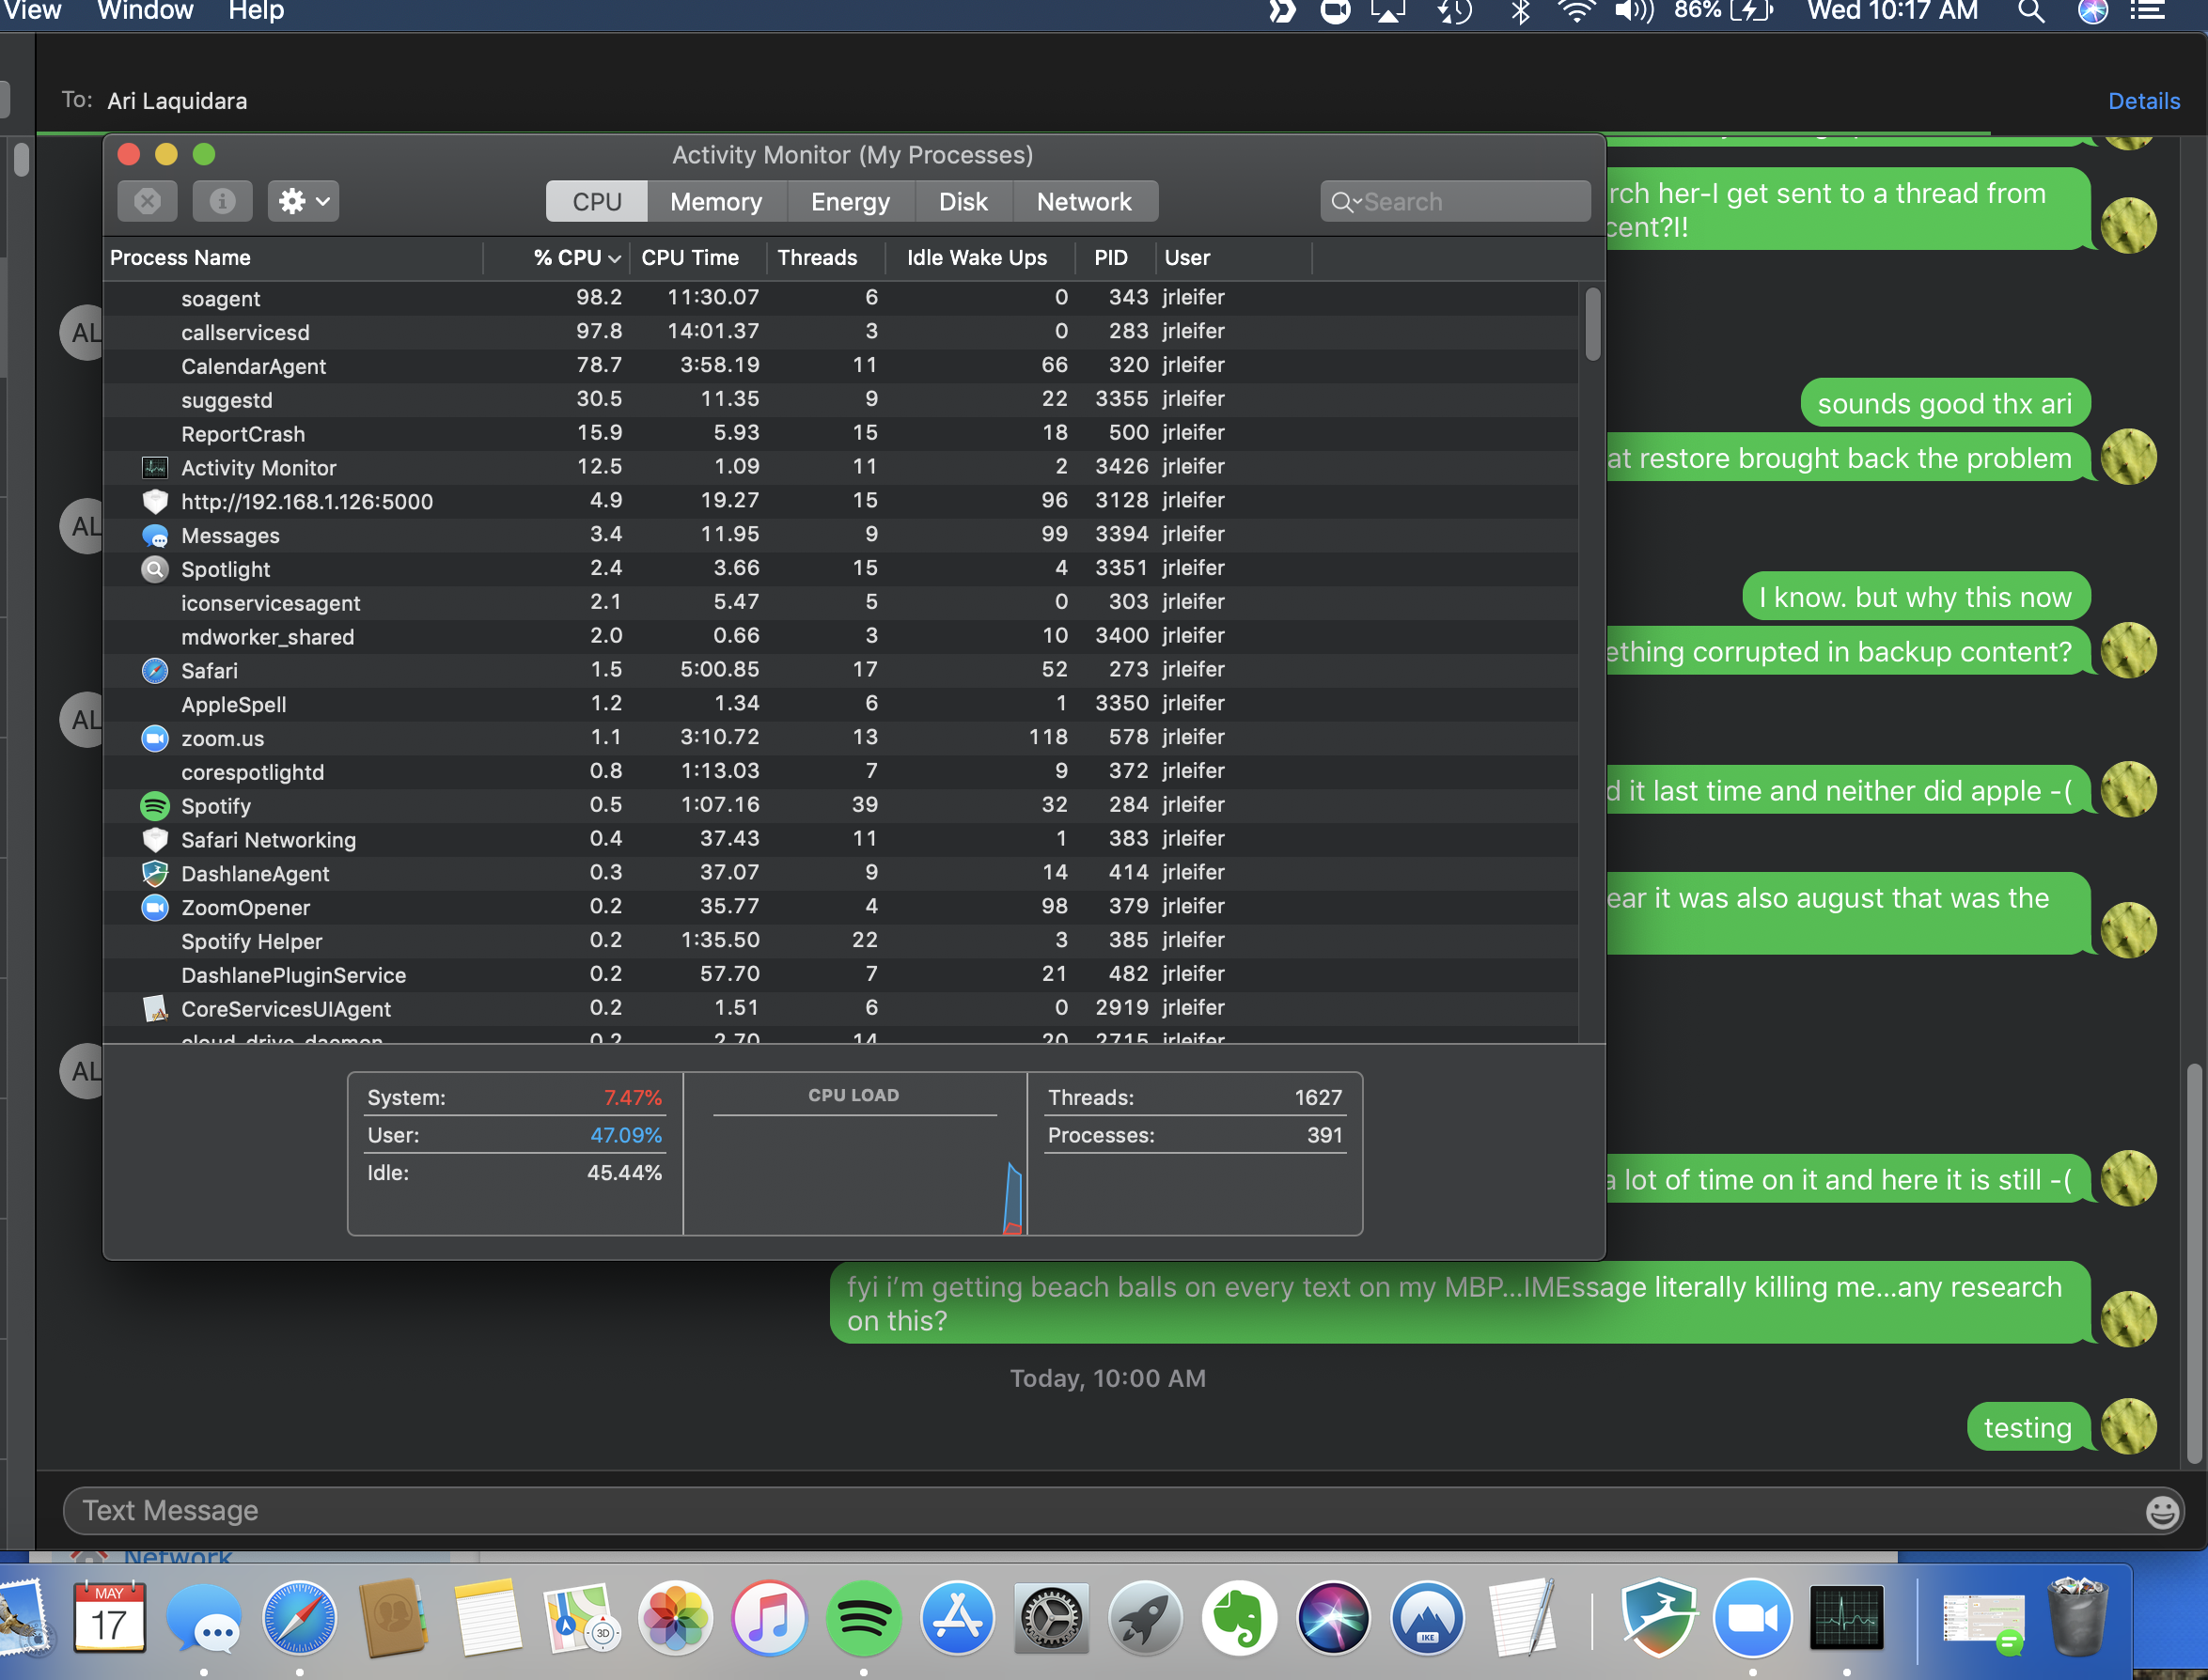Click the process list vertical scrollbar
Screen dimensions: 2208x1680
(x=1591, y=324)
